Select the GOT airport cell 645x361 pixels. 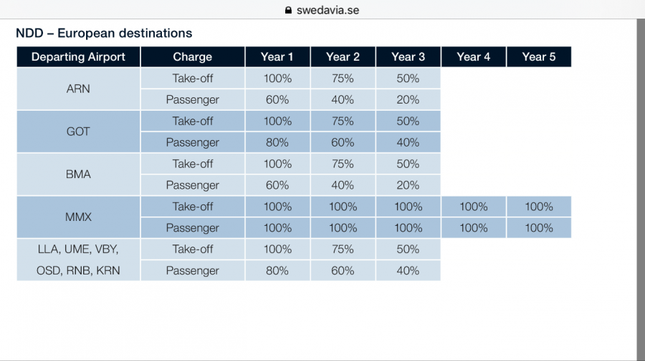point(79,132)
